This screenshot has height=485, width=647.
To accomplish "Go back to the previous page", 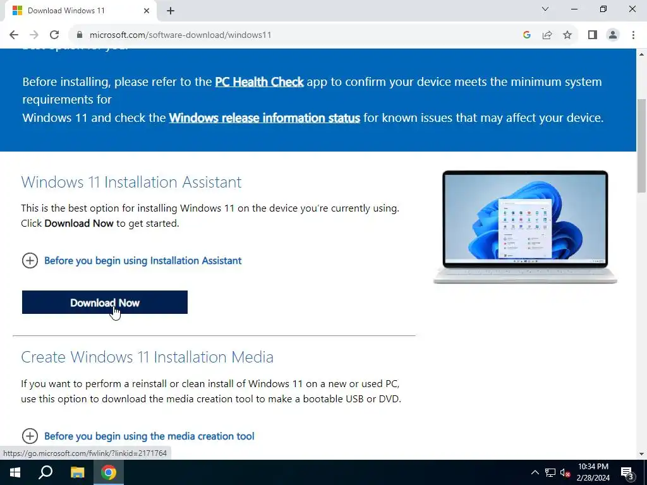I will [x=14, y=35].
